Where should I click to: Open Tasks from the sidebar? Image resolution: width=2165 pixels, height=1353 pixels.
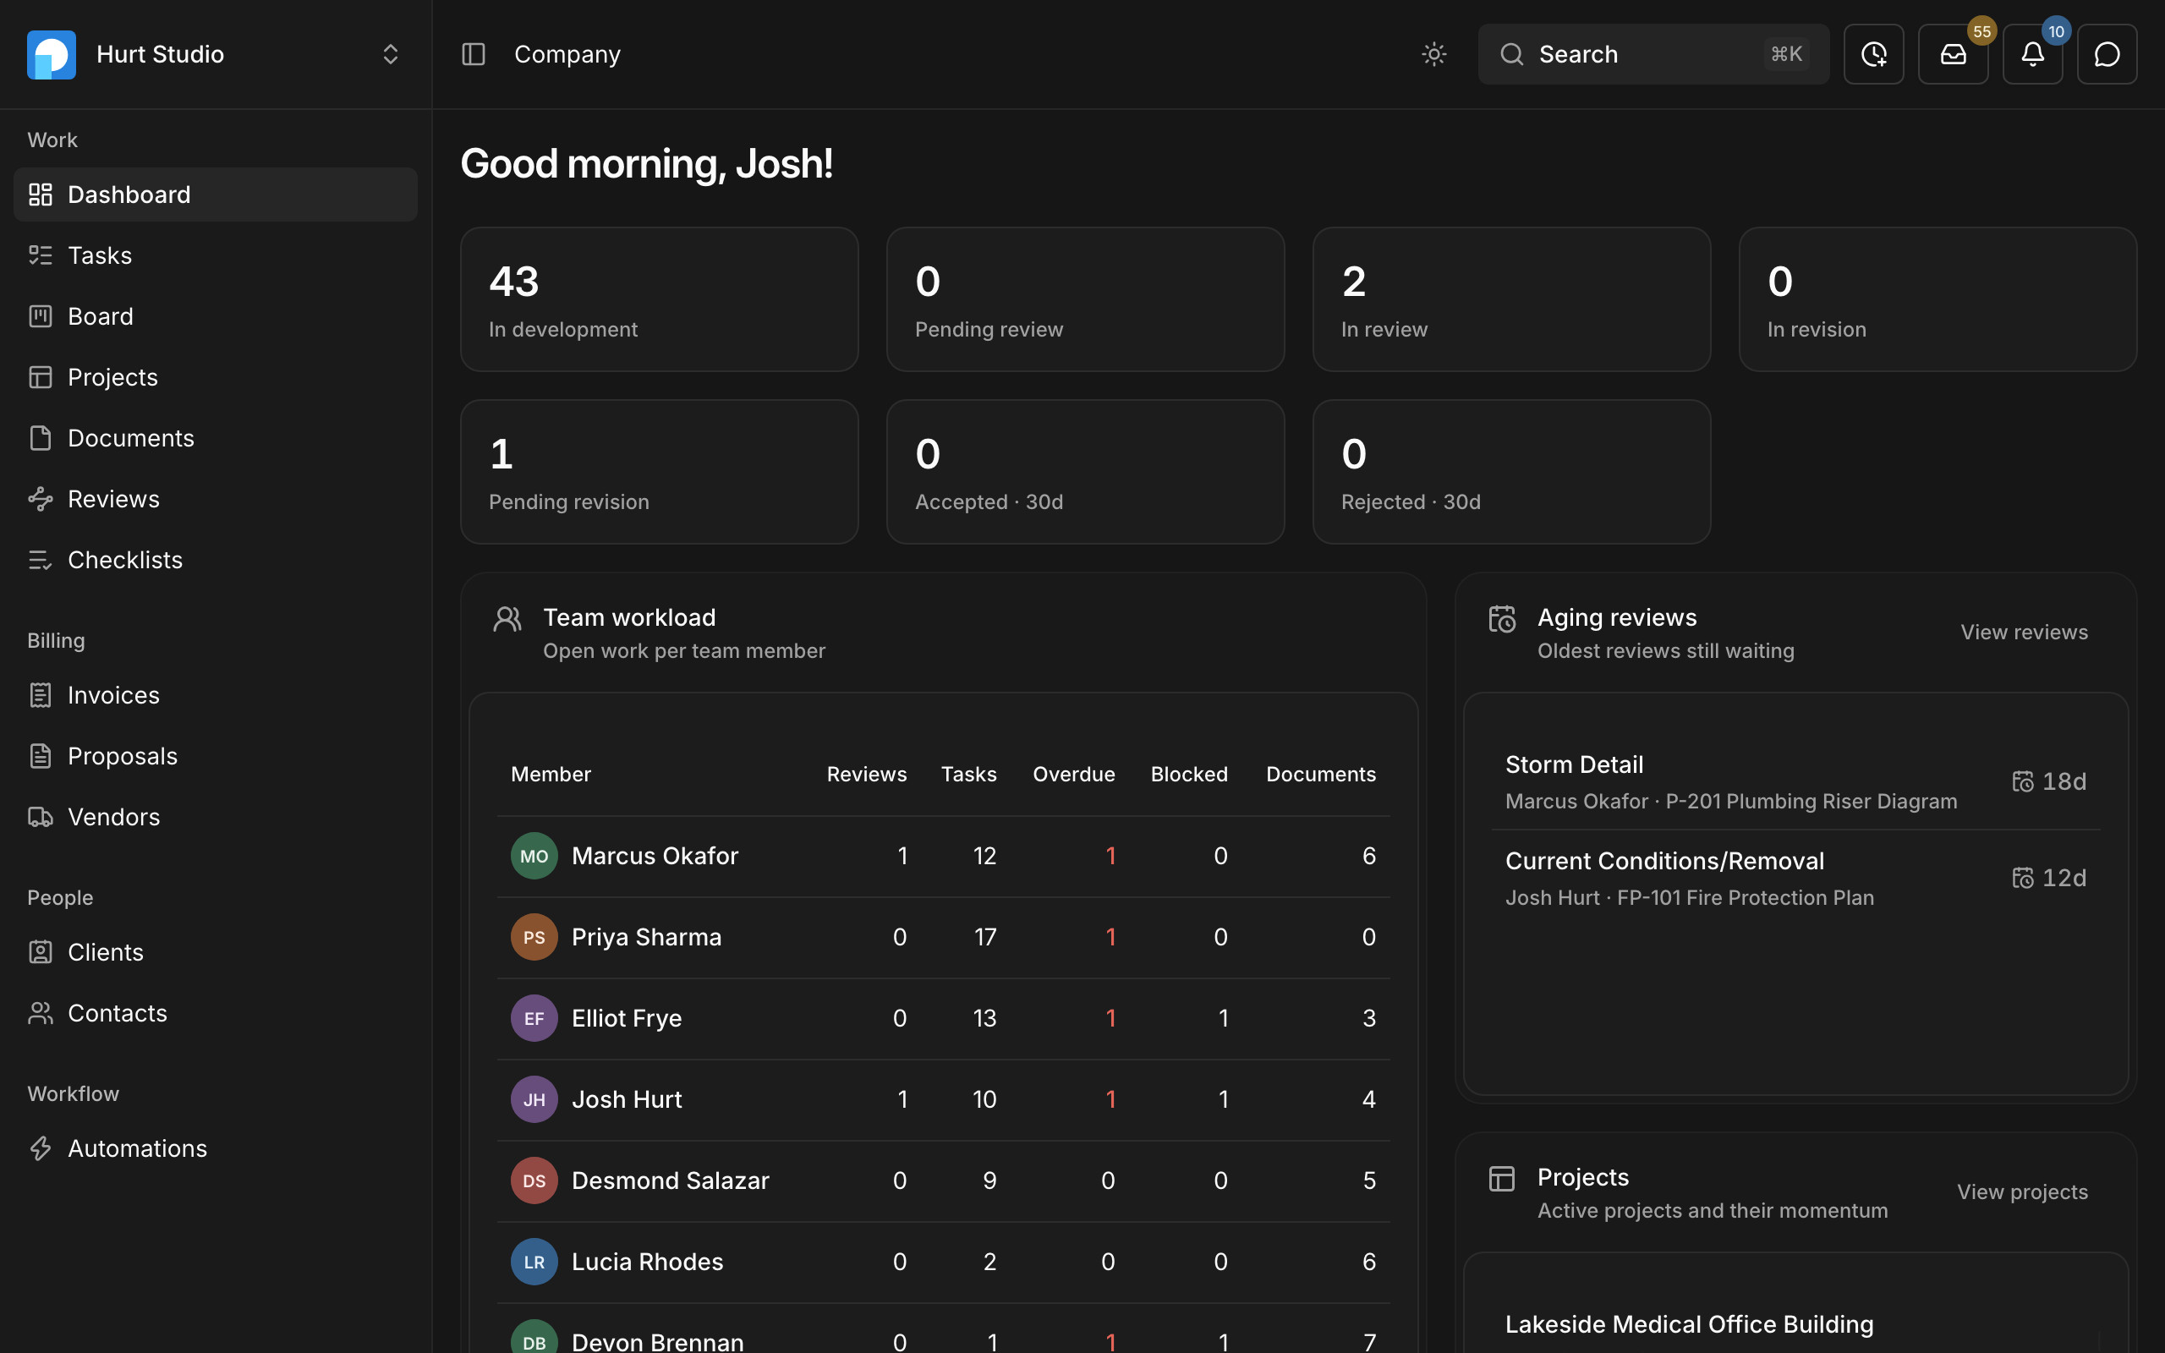(216, 255)
